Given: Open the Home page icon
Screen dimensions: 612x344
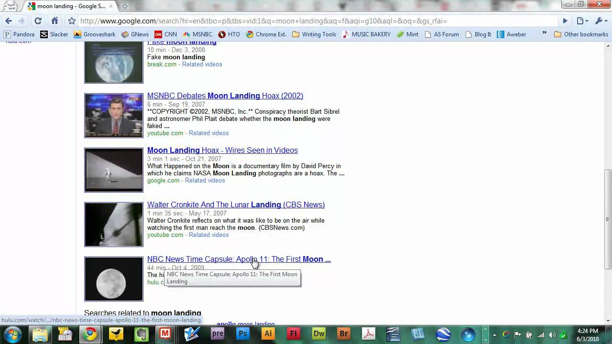Looking at the screenshot, I should (x=55, y=21).
